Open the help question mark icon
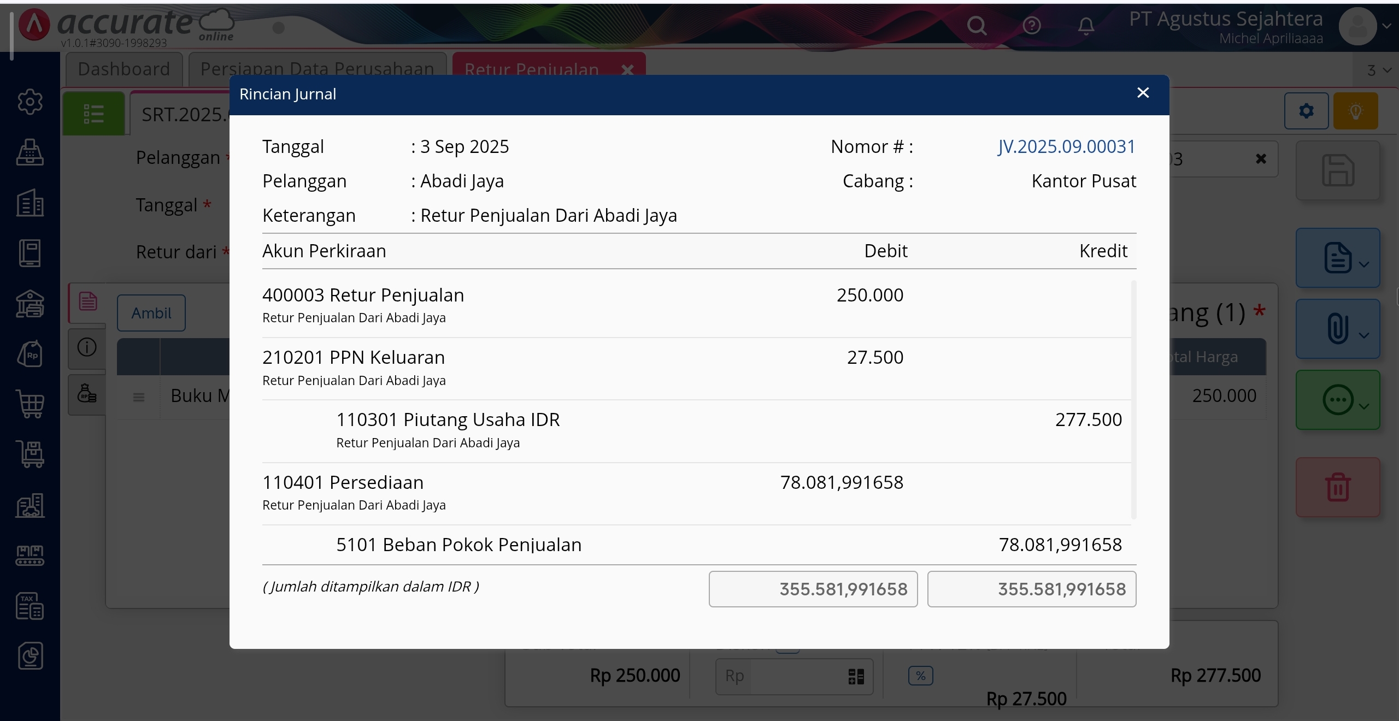This screenshot has width=1399, height=721. 1032,26
